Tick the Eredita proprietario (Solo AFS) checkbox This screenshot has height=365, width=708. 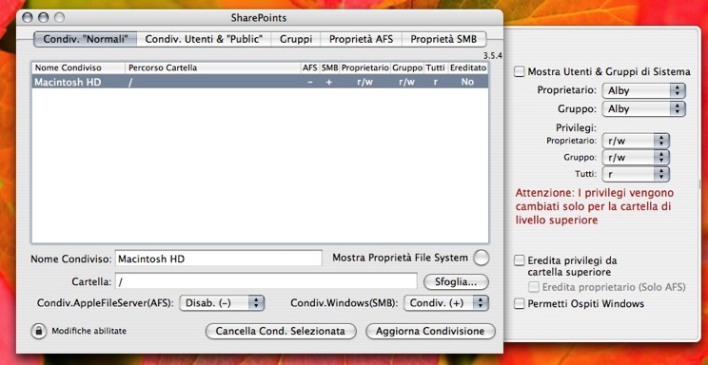click(x=534, y=286)
